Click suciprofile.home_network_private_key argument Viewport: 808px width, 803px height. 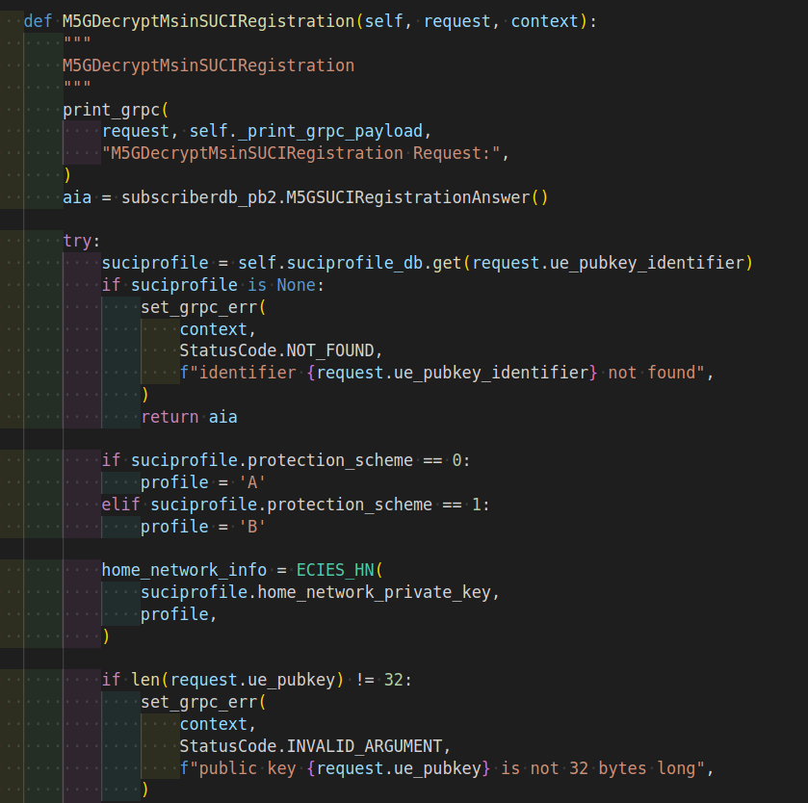315,592
